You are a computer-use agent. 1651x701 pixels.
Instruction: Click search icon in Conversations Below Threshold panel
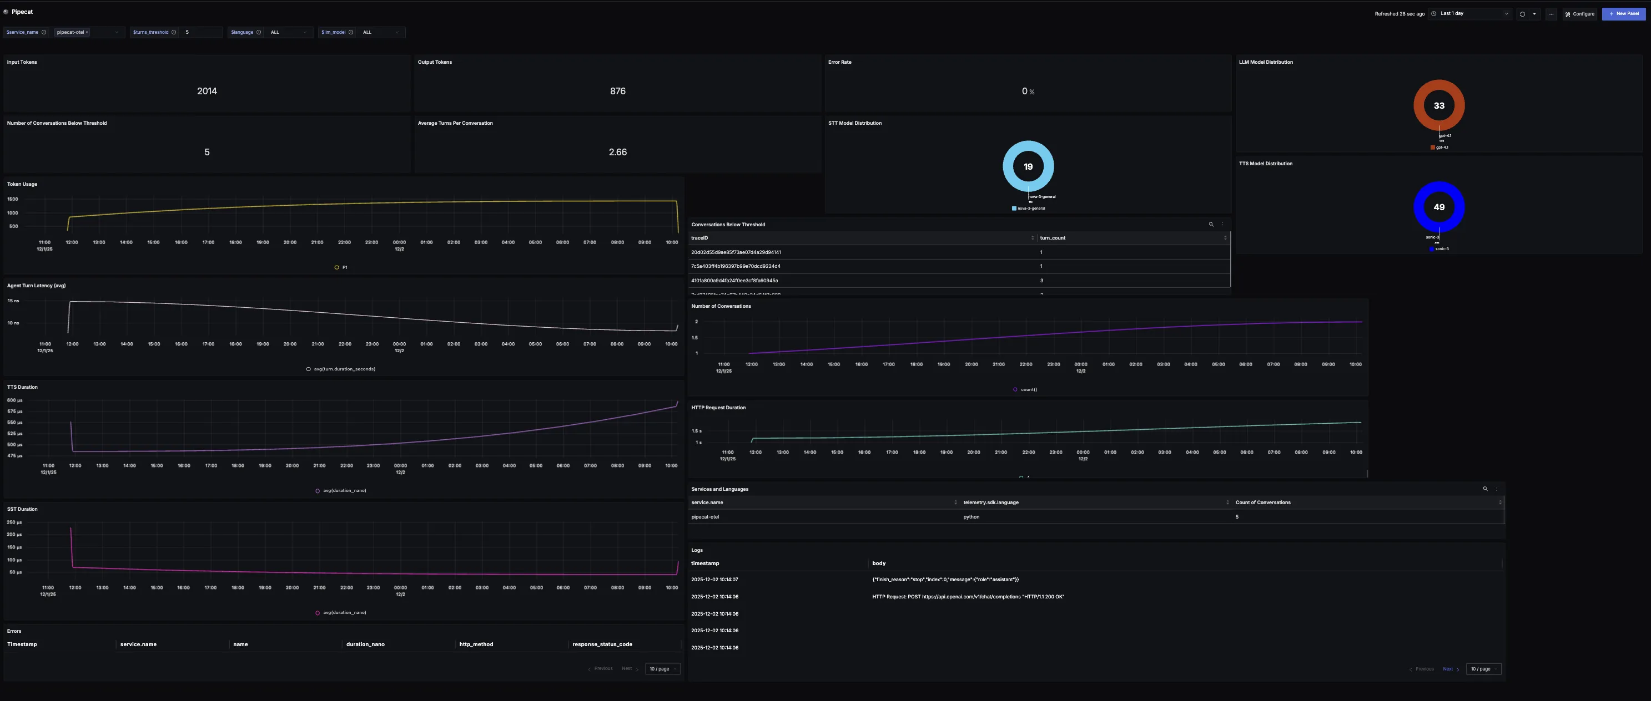pyautogui.click(x=1211, y=225)
